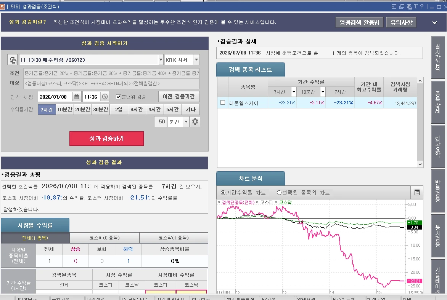The width and height of the screenshot is (447, 300).
Task: Click window layout icon in title bar
Action: coord(394,6)
